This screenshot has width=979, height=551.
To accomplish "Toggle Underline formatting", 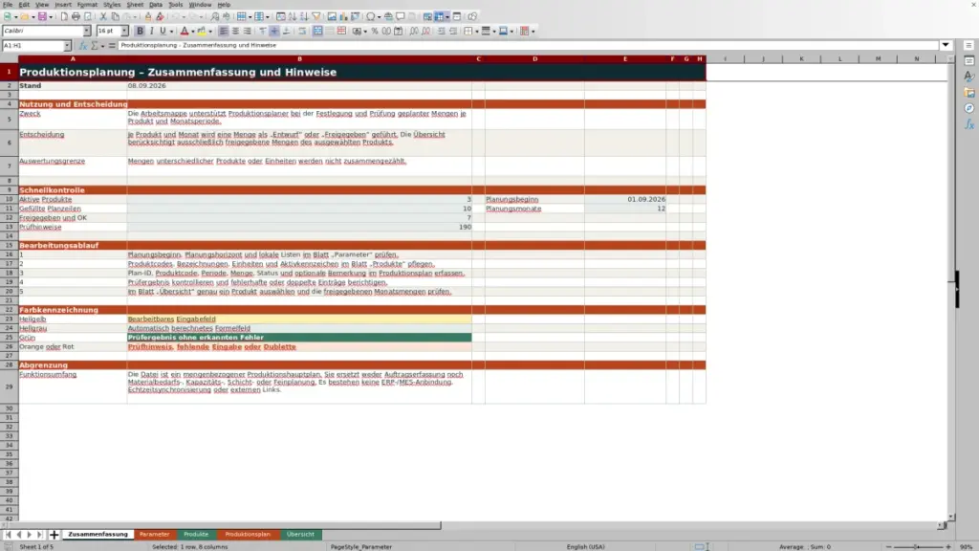I will 163,31.
